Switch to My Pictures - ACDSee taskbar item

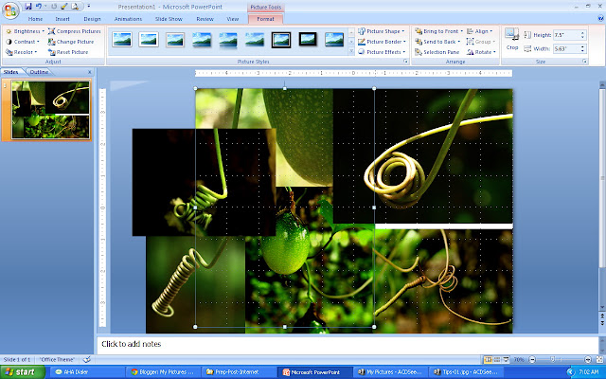coord(390,372)
